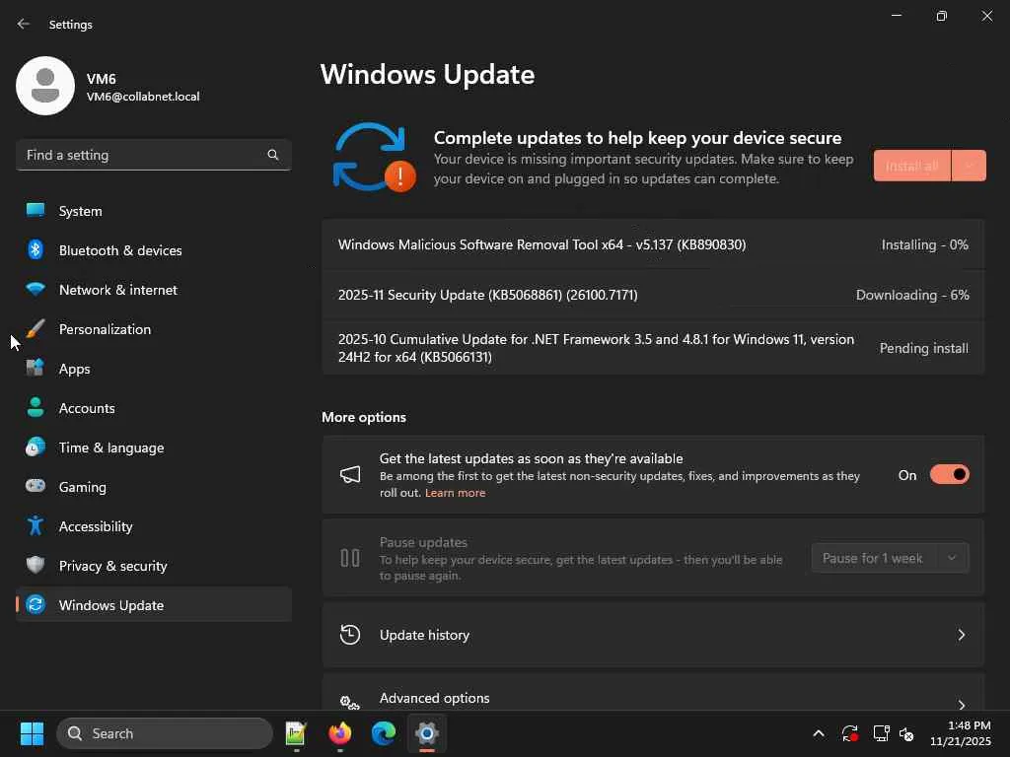Screen dimensions: 1010x757
Task: Click the back arrow in Settings title bar
Action: (x=24, y=24)
